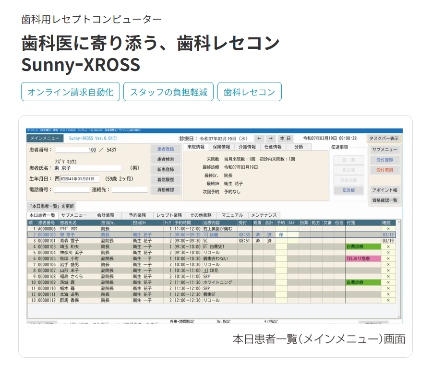The height and width of the screenshot is (374, 432).
Task: Click the previous day left arrow
Action: [260, 138]
